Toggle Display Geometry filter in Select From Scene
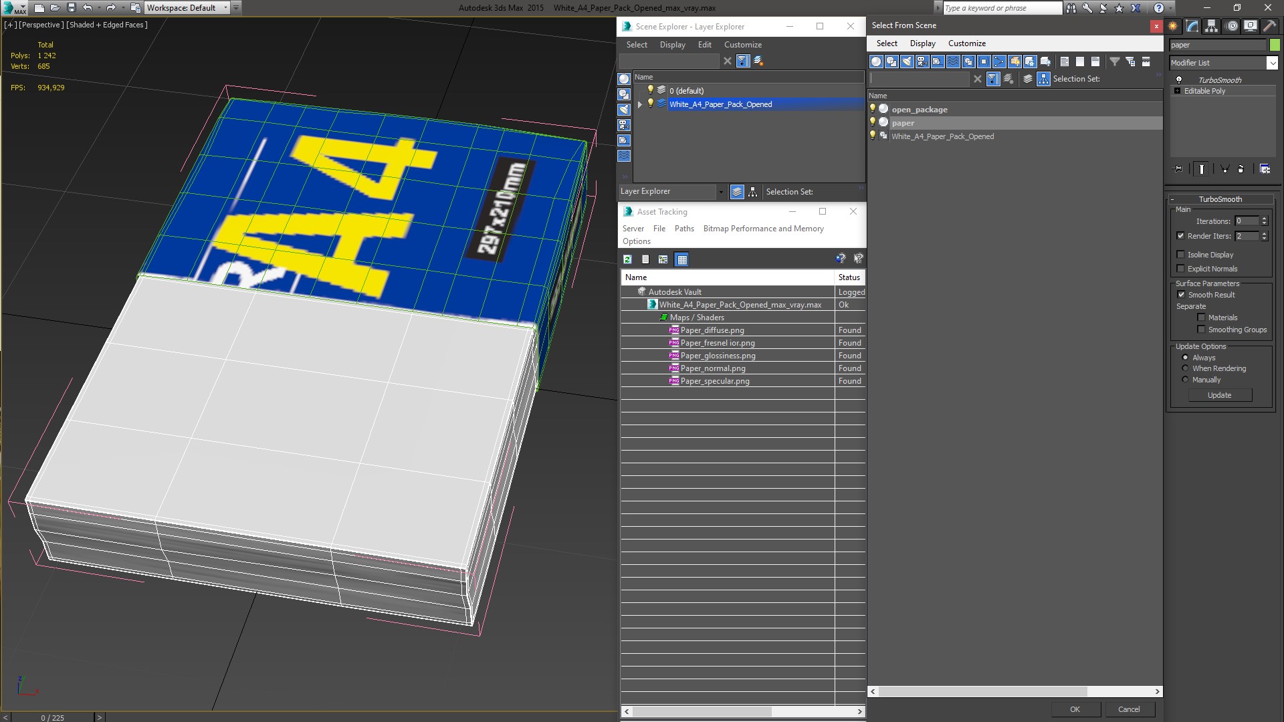This screenshot has width=1284, height=722. tap(876, 62)
